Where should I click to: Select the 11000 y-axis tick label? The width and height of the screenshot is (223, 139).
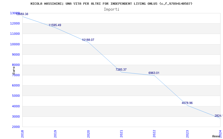[x=15, y=34]
